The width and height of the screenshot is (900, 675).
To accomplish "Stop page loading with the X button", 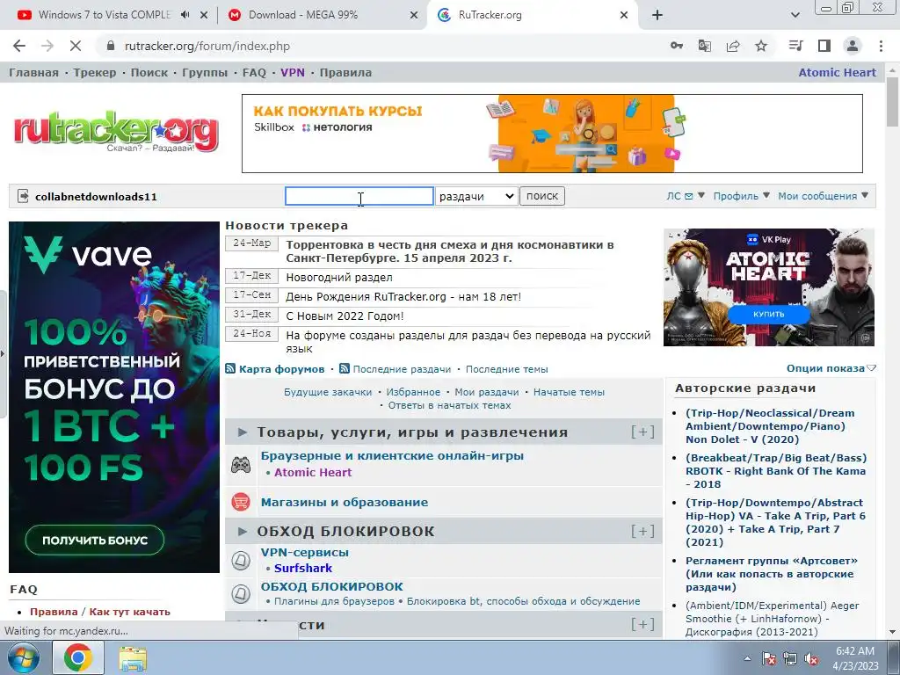I will pos(76,46).
